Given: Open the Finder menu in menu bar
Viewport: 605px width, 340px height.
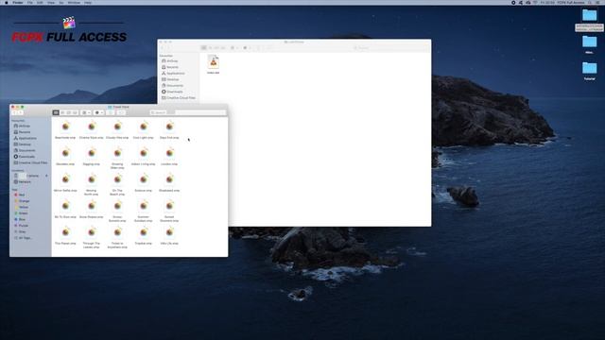Looking at the screenshot, I should pyautogui.click(x=18, y=2).
